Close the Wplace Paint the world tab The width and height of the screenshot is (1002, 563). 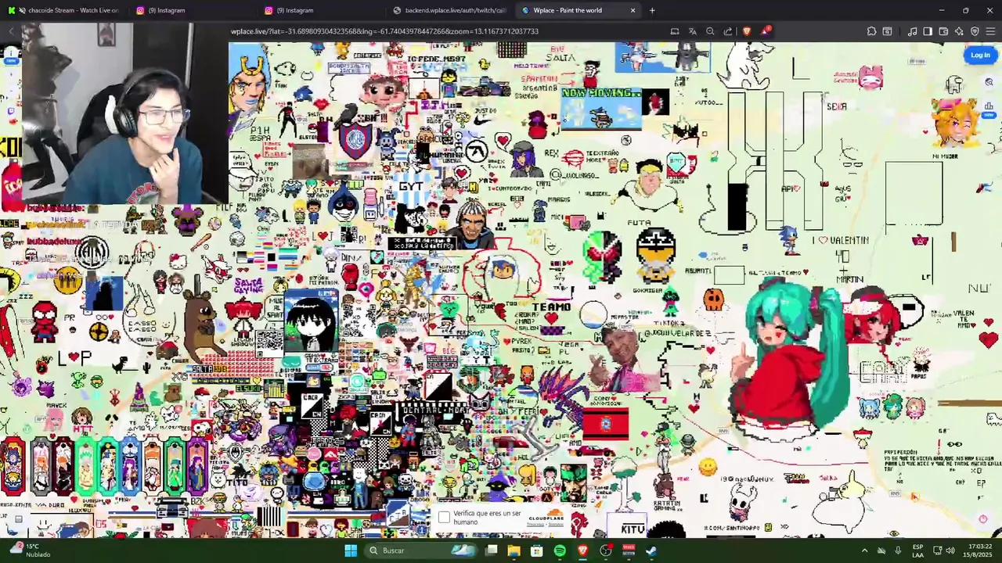[633, 10]
